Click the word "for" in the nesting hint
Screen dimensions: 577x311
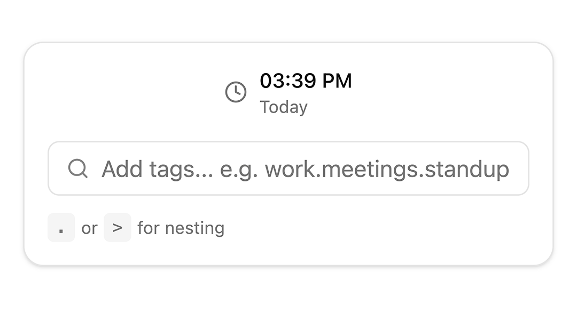tap(149, 228)
